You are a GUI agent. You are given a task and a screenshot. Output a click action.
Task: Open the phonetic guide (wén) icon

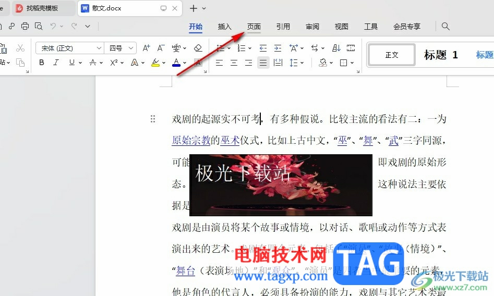point(176,48)
